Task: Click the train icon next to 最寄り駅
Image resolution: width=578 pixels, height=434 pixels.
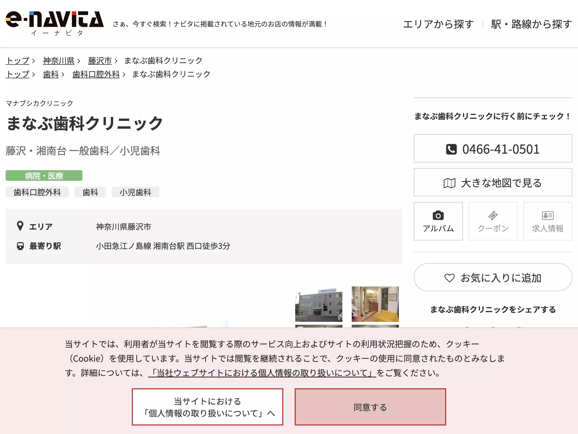Action: [20, 246]
